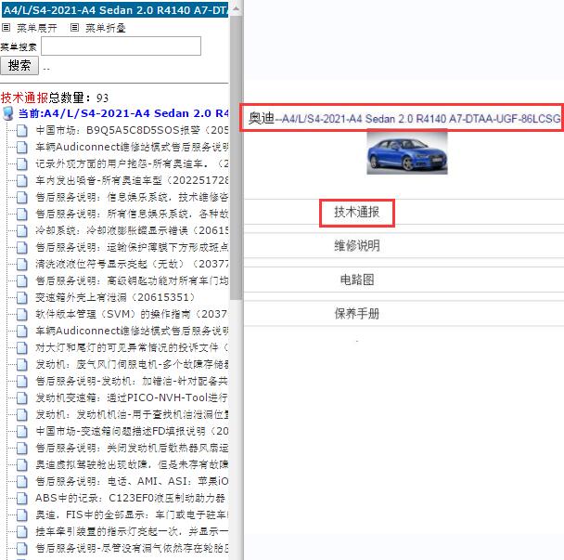This screenshot has height=560, width=564.
Task: Open the 电路图 section
Action: pyautogui.click(x=357, y=280)
